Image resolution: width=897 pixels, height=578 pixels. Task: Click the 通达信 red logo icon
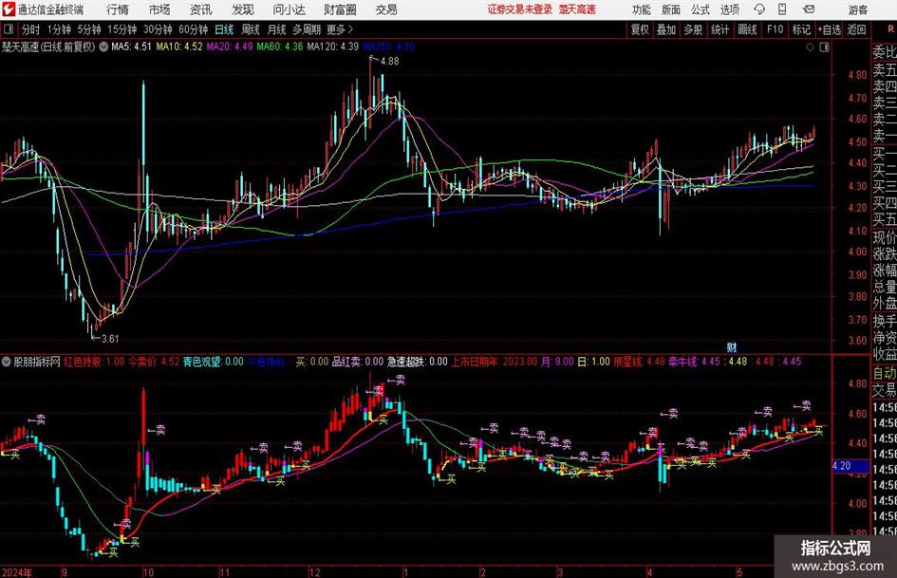click(8, 9)
